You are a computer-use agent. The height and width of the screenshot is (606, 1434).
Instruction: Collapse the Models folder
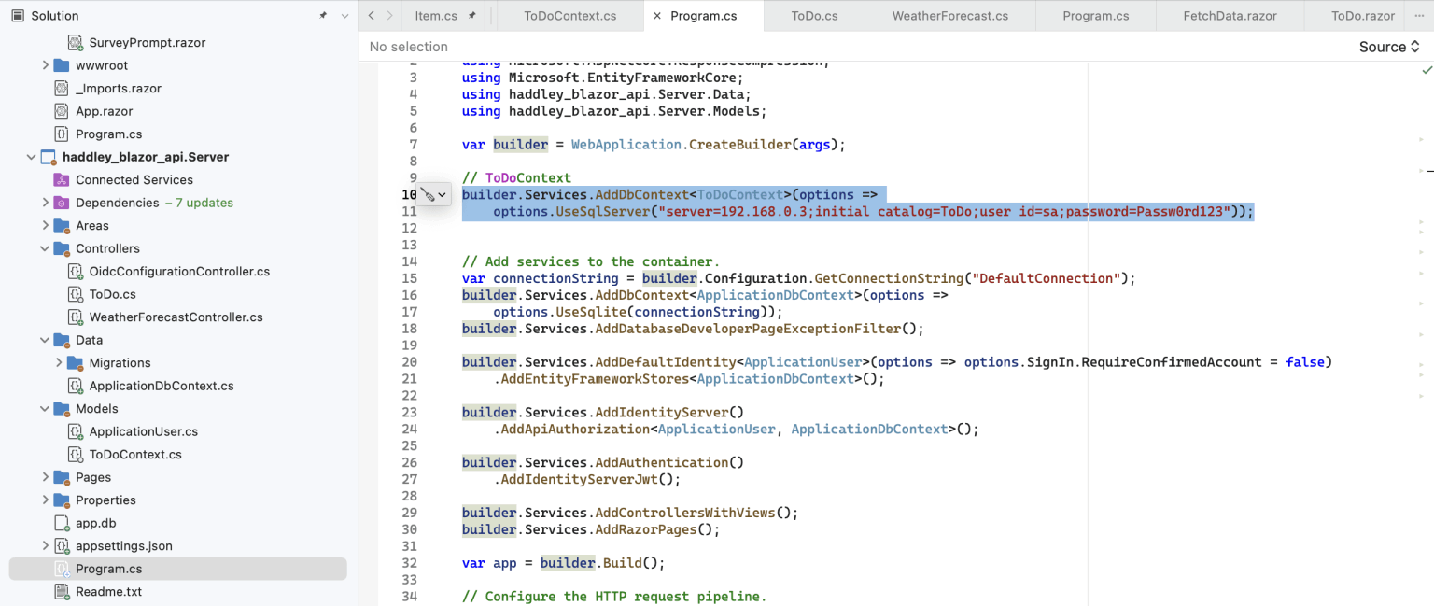45,408
